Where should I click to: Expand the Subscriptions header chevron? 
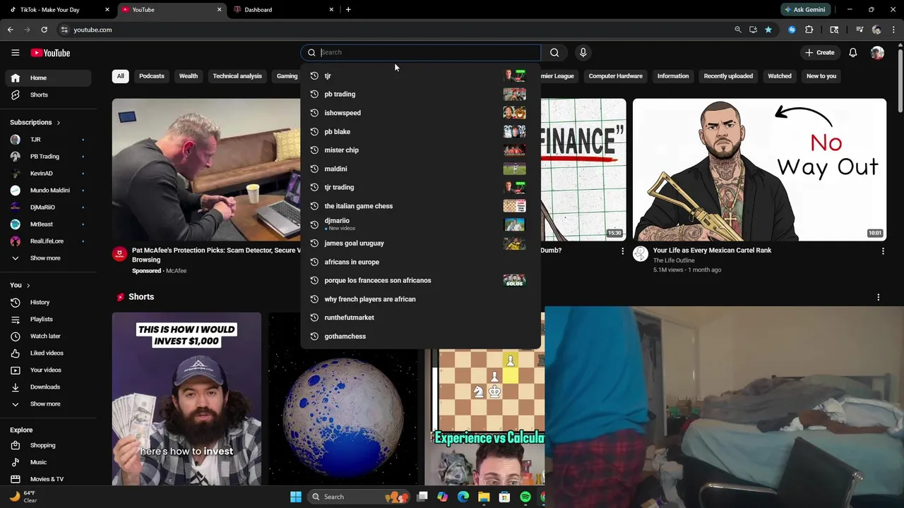tap(58, 123)
